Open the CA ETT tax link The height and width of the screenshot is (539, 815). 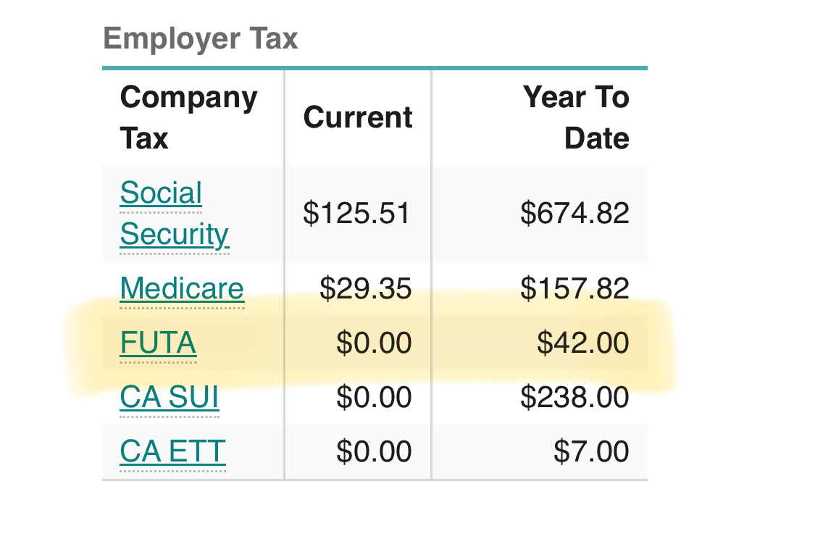[x=172, y=451]
